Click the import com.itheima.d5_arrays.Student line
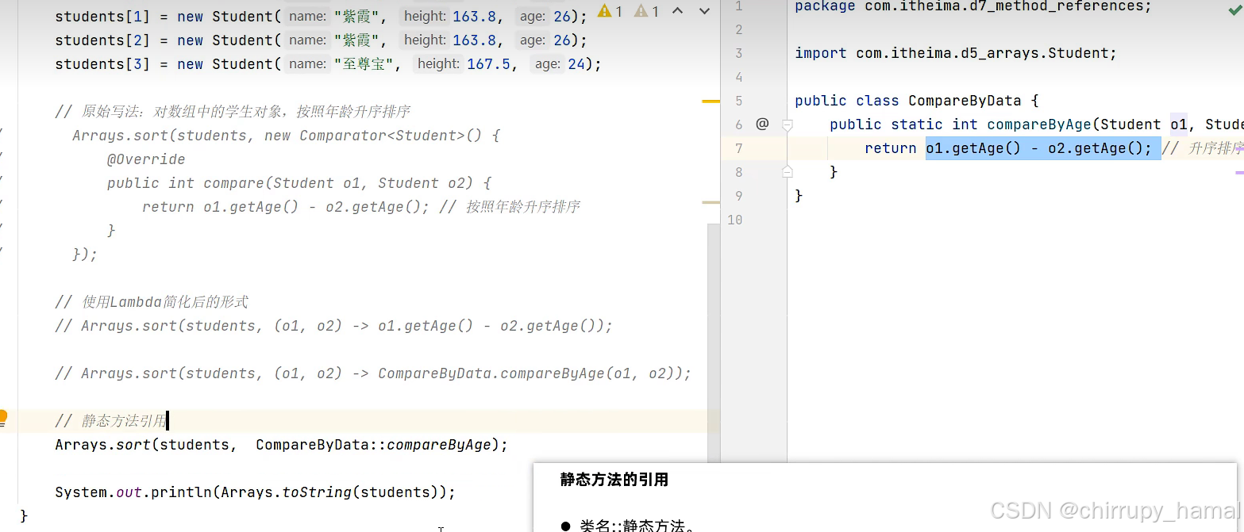 click(x=956, y=53)
